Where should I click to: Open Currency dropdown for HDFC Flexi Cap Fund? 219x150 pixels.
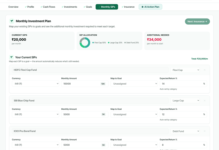(36, 84)
